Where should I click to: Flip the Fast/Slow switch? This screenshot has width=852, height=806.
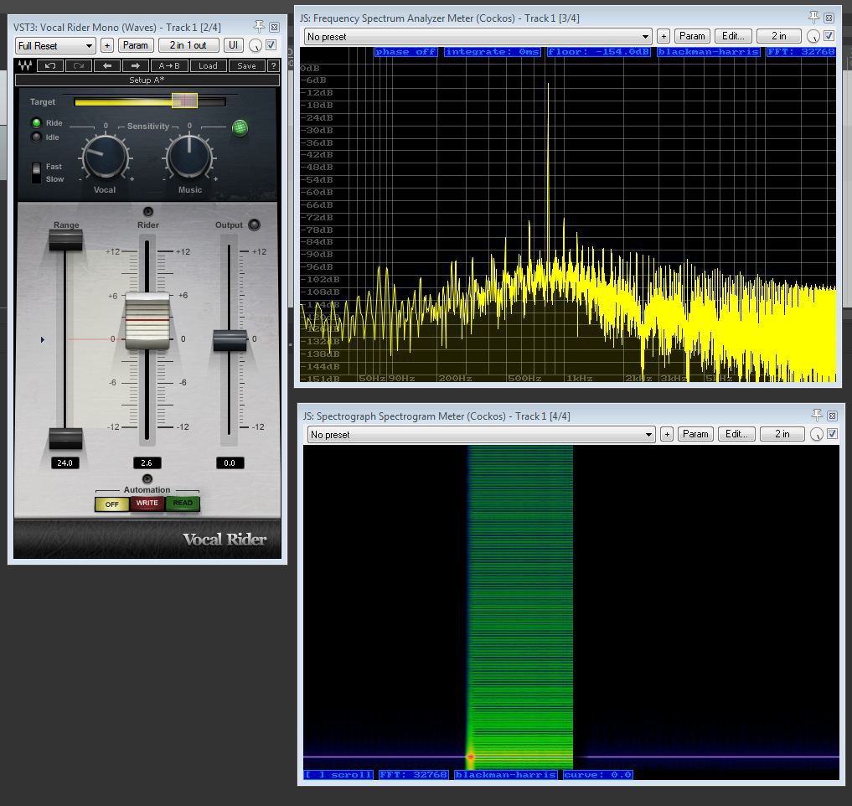[36, 173]
